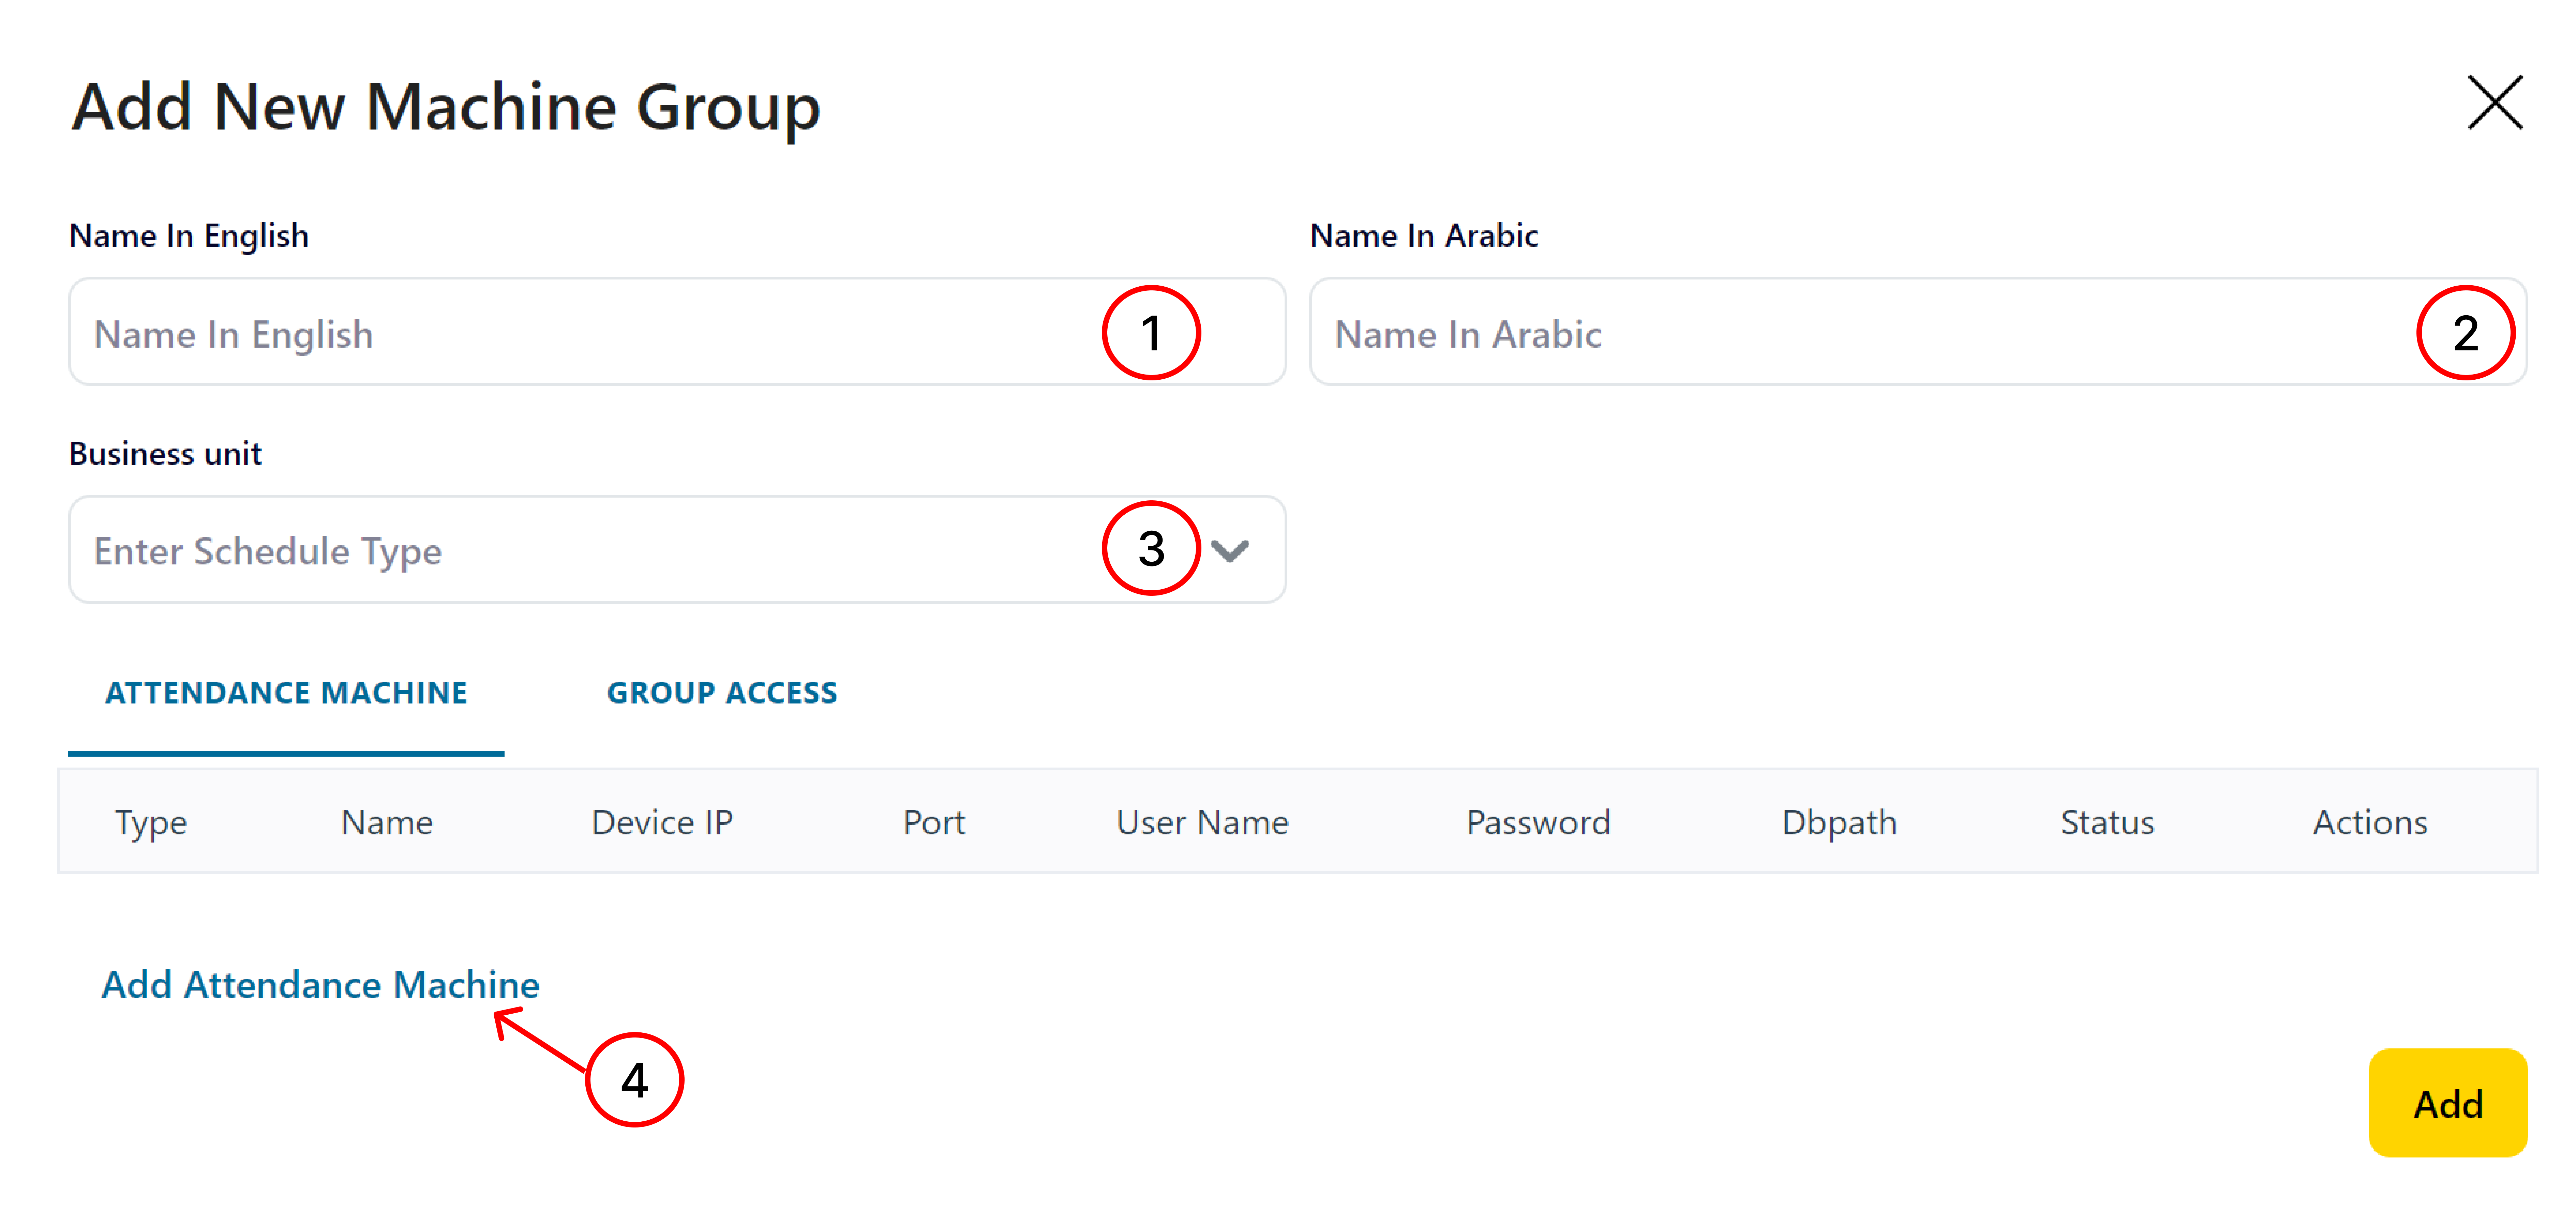This screenshot has height=1227, width=2576.
Task: Click the Name column header
Action: [x=387, y=822]
